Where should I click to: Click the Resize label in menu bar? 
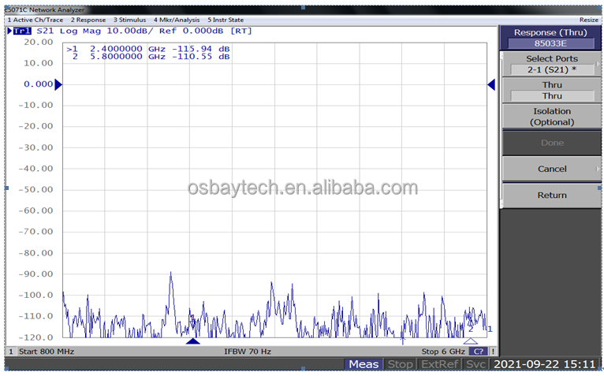coord(589,20)
